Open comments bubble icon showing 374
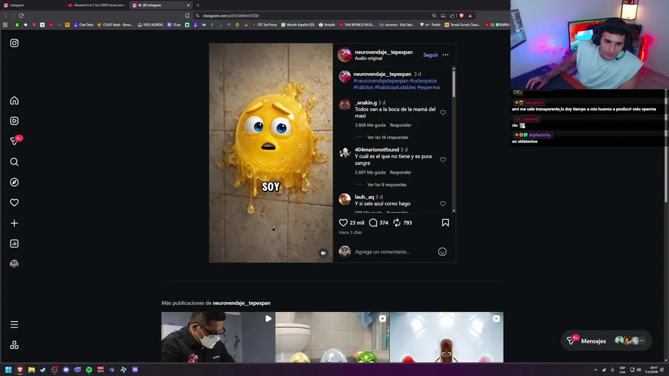The width and height of the screenshot is (669, 376). (373, 222)
